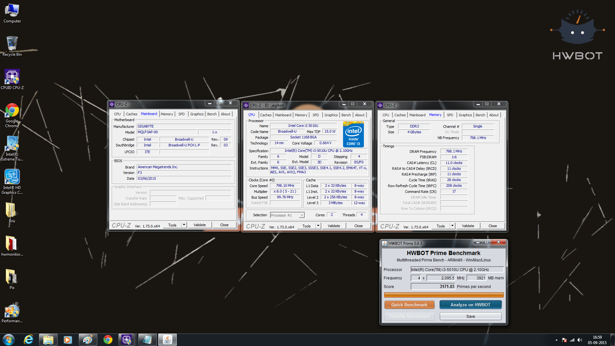Switch to CPU-Z via taskbar icon
Image resolution: width=615 pixels, height=346 pixels.
point(127,340)
